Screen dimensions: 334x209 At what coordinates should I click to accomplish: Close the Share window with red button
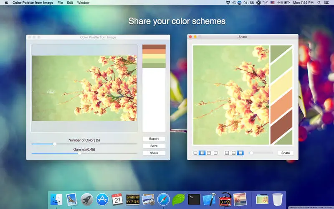[x=190, y=37]
